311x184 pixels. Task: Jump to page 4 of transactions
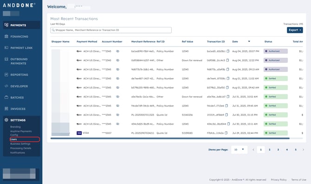(287, 150)
